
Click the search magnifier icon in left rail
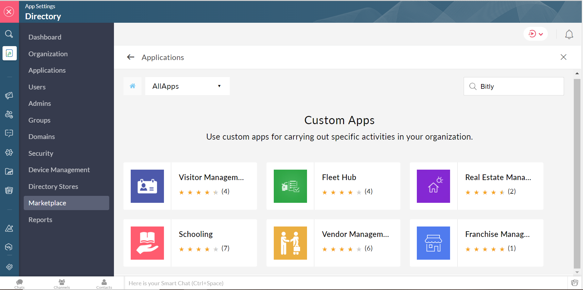click(9, 34)
